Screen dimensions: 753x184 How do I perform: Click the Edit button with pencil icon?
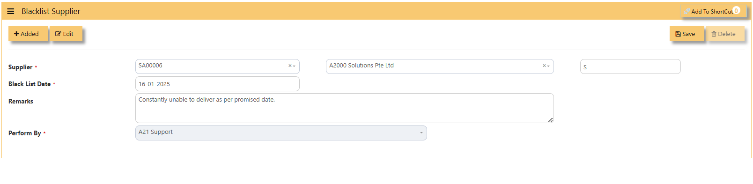click(x=66, y=34)
